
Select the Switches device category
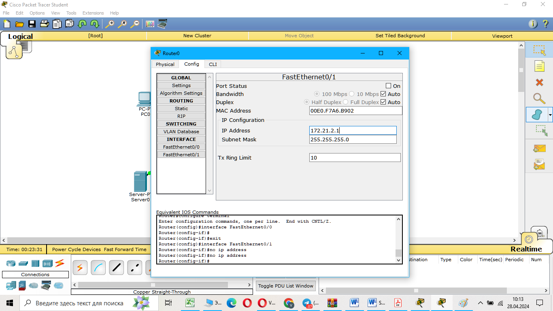pos(23,263)
